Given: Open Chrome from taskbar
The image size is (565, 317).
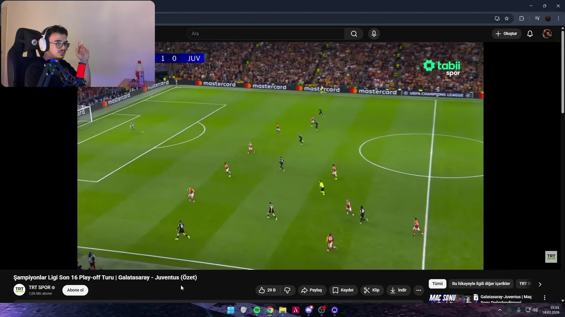Looking at the screenshot, I should point(270,310).
